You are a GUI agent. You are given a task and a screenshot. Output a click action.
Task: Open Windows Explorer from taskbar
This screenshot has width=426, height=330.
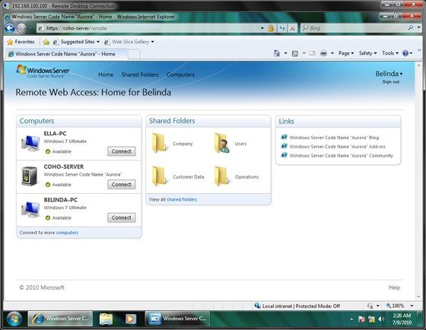click(106, 319)
